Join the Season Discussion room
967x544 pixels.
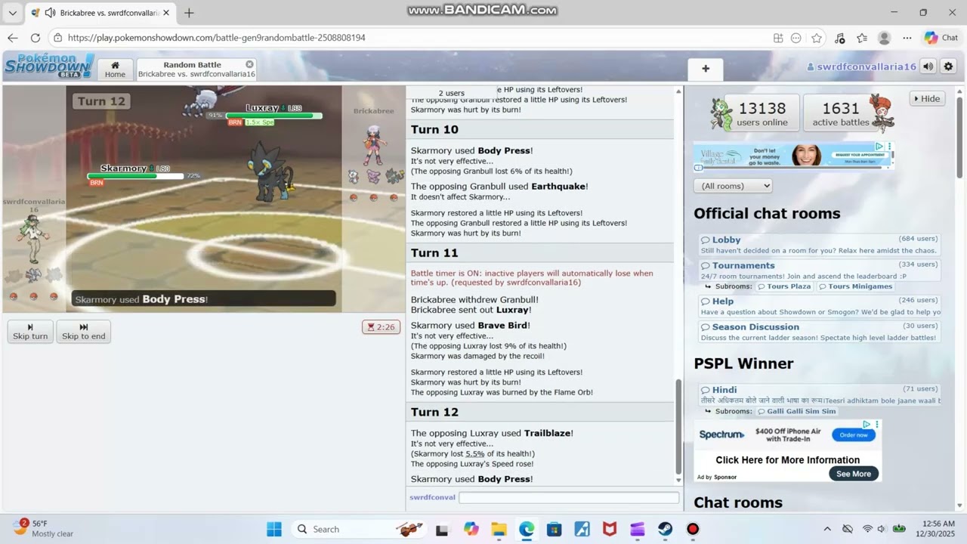coord(819,332)
